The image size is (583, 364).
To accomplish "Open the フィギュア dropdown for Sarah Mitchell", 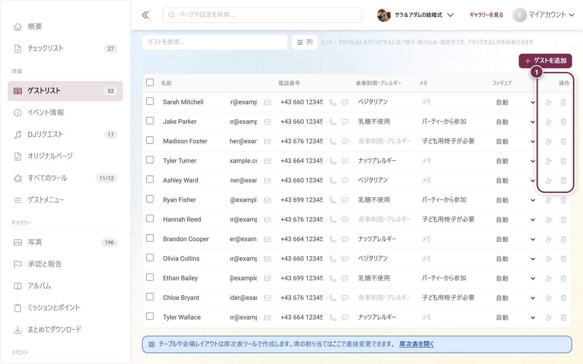I will (515, 102).
